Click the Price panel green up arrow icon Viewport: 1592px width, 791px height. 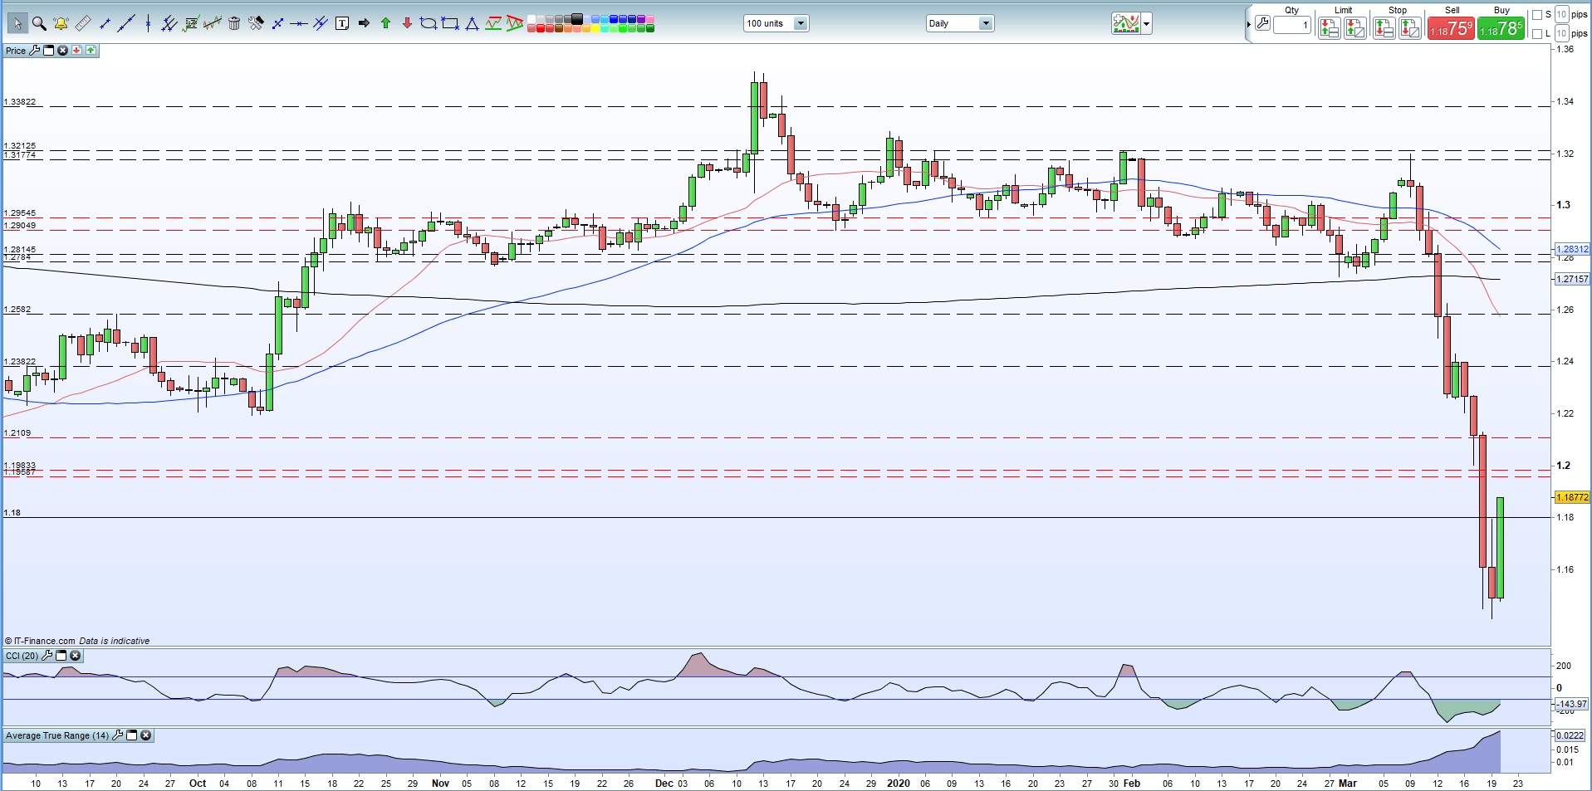click(91, 51)
